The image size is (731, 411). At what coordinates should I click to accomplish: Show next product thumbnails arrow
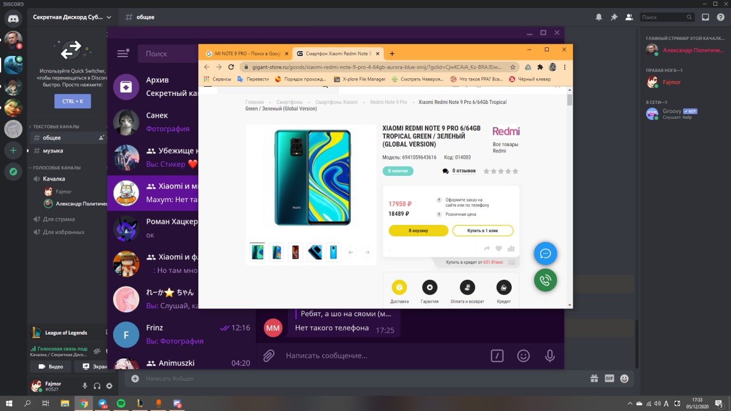367,252
